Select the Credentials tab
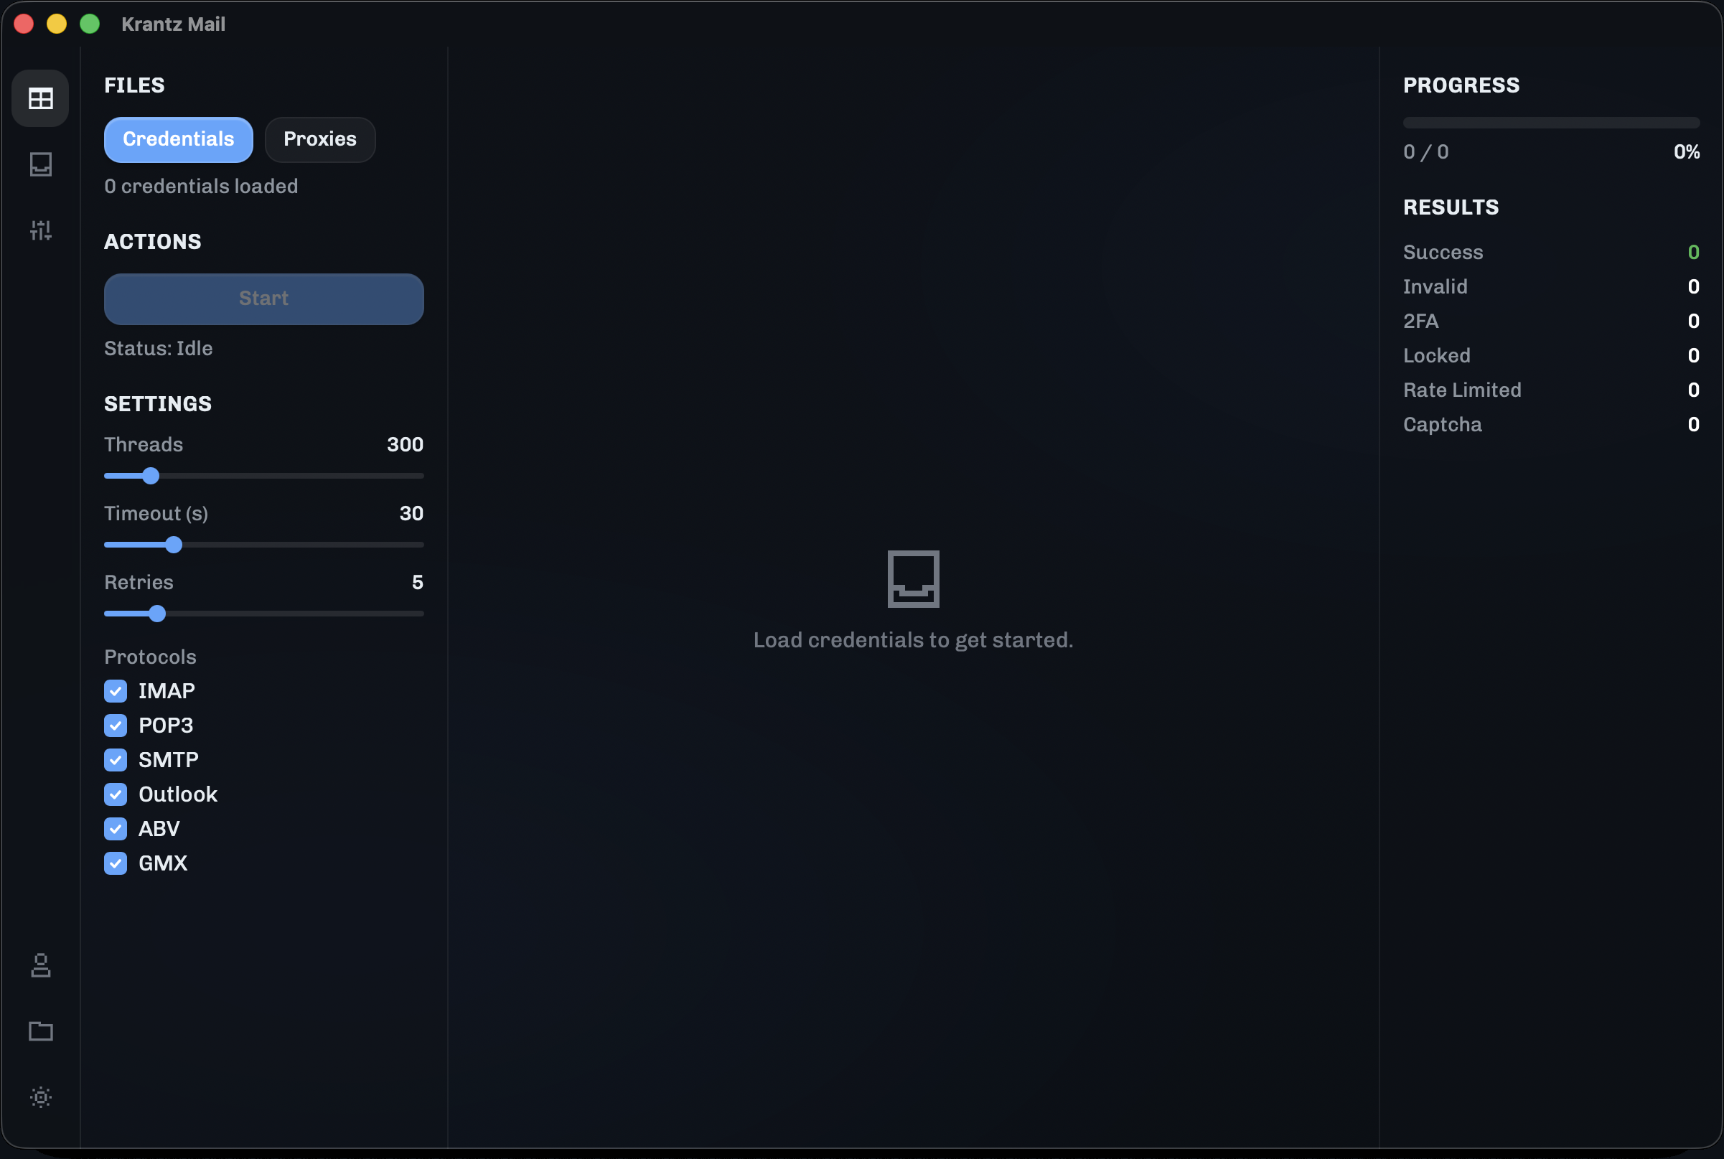 coord(178,140)
